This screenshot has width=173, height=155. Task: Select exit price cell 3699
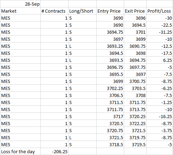click(x=135, y=39)
